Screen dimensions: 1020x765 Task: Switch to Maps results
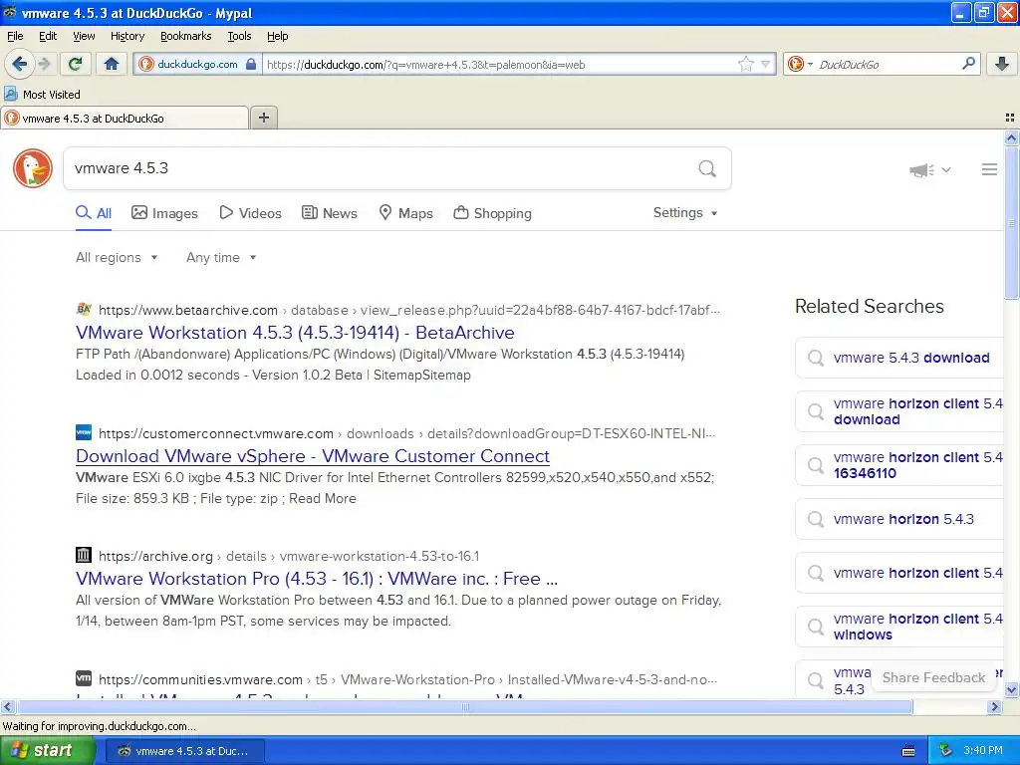point(406,213)
